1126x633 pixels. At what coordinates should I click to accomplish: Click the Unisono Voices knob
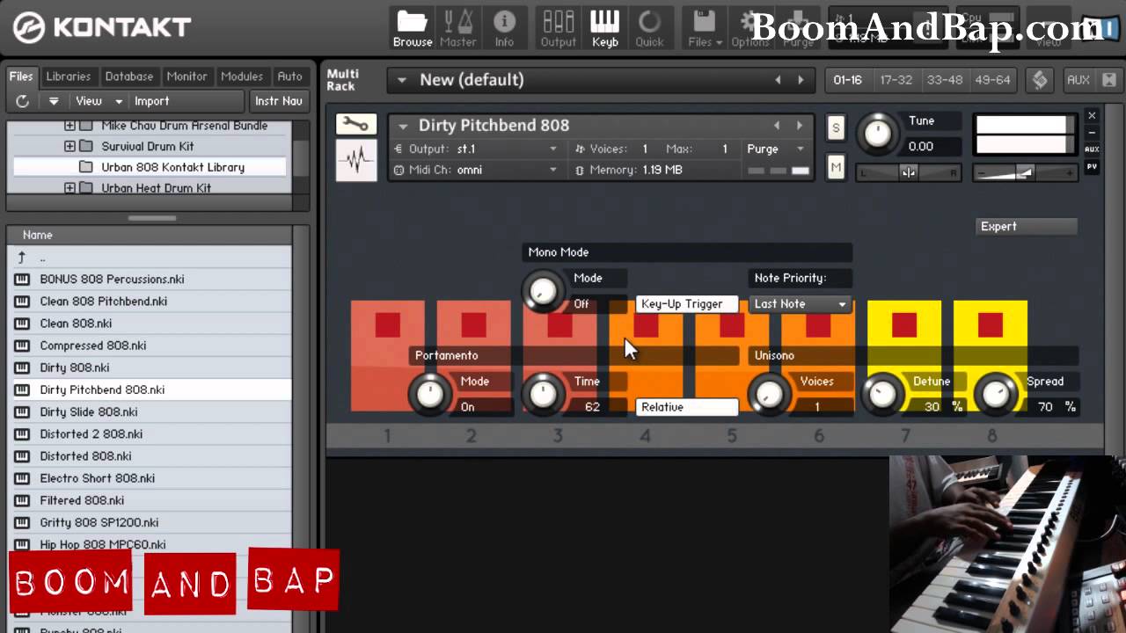coord(769,394)
